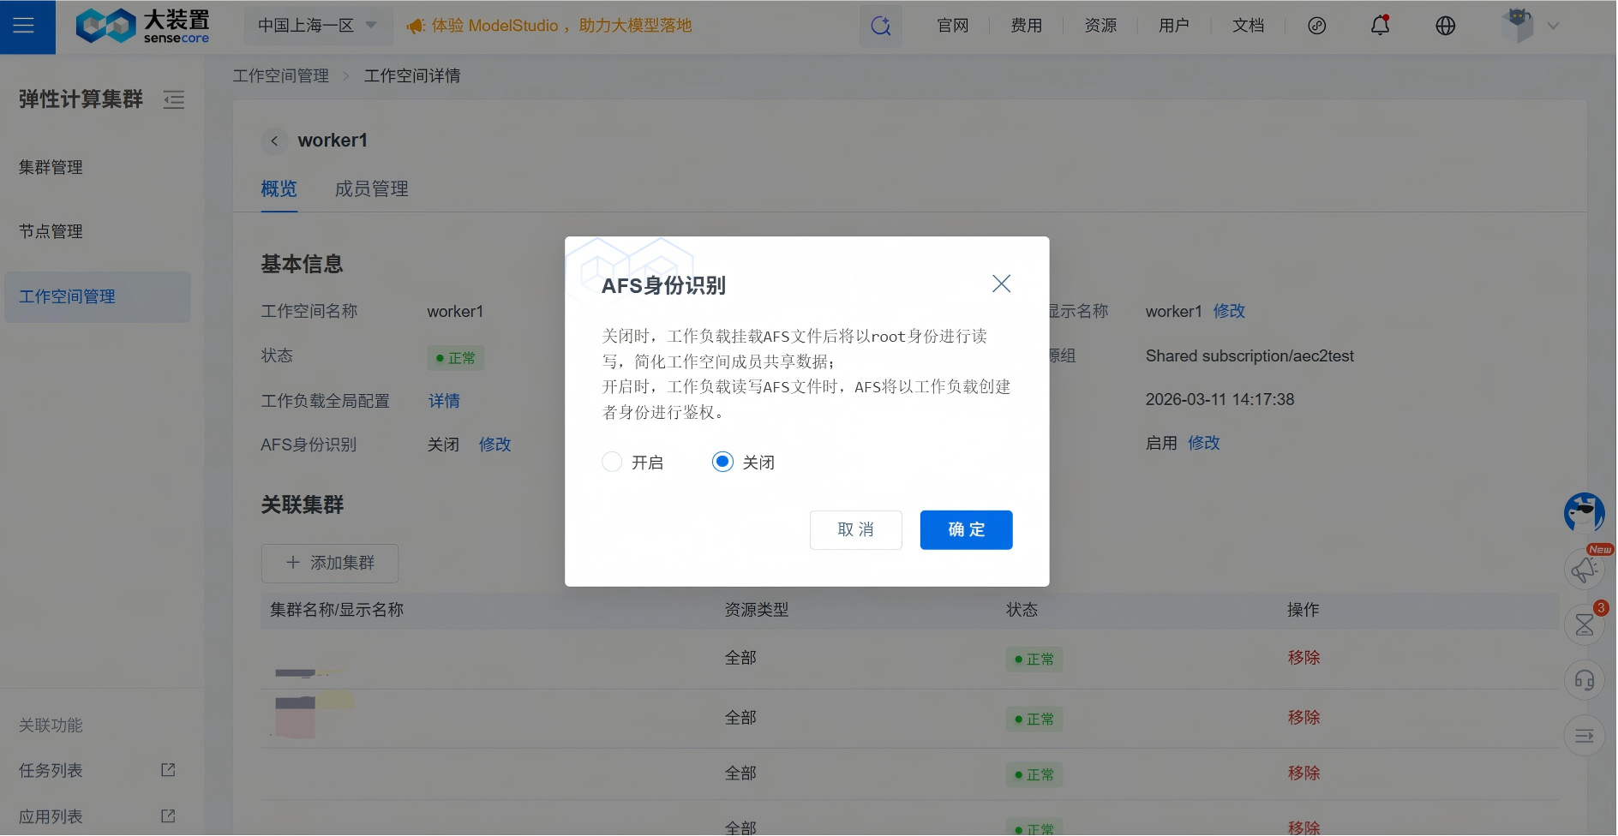Open the language globe icon
1618x836 pixels.
(1445, 26)
